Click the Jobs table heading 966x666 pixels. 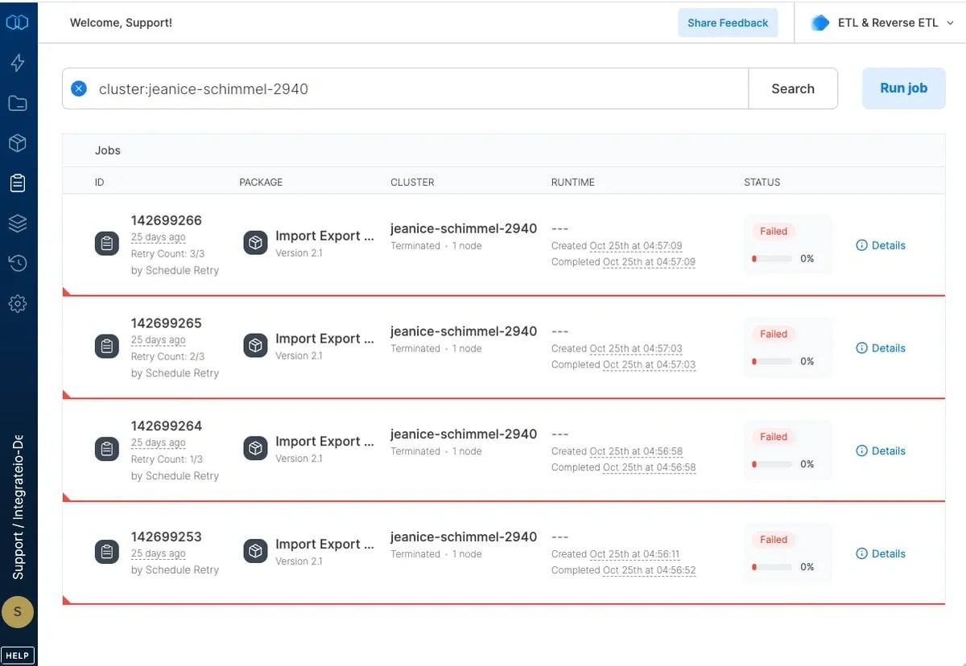coord(108,150)
